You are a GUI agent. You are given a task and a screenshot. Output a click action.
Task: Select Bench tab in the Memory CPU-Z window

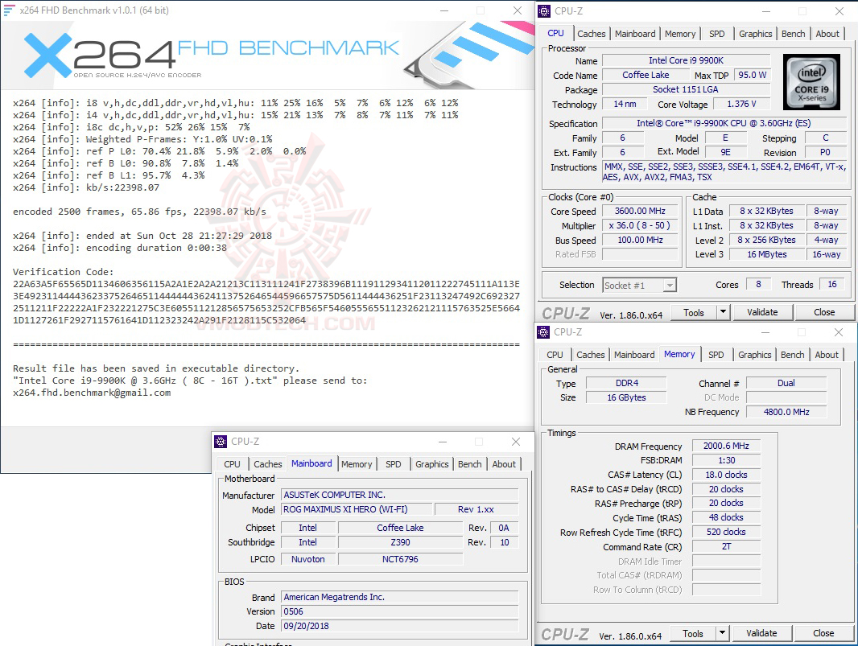click(x=792, y=355)
